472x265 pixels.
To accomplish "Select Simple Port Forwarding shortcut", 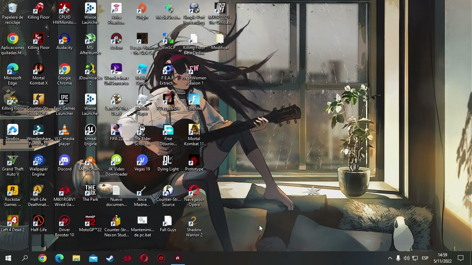I will point(194,14).
